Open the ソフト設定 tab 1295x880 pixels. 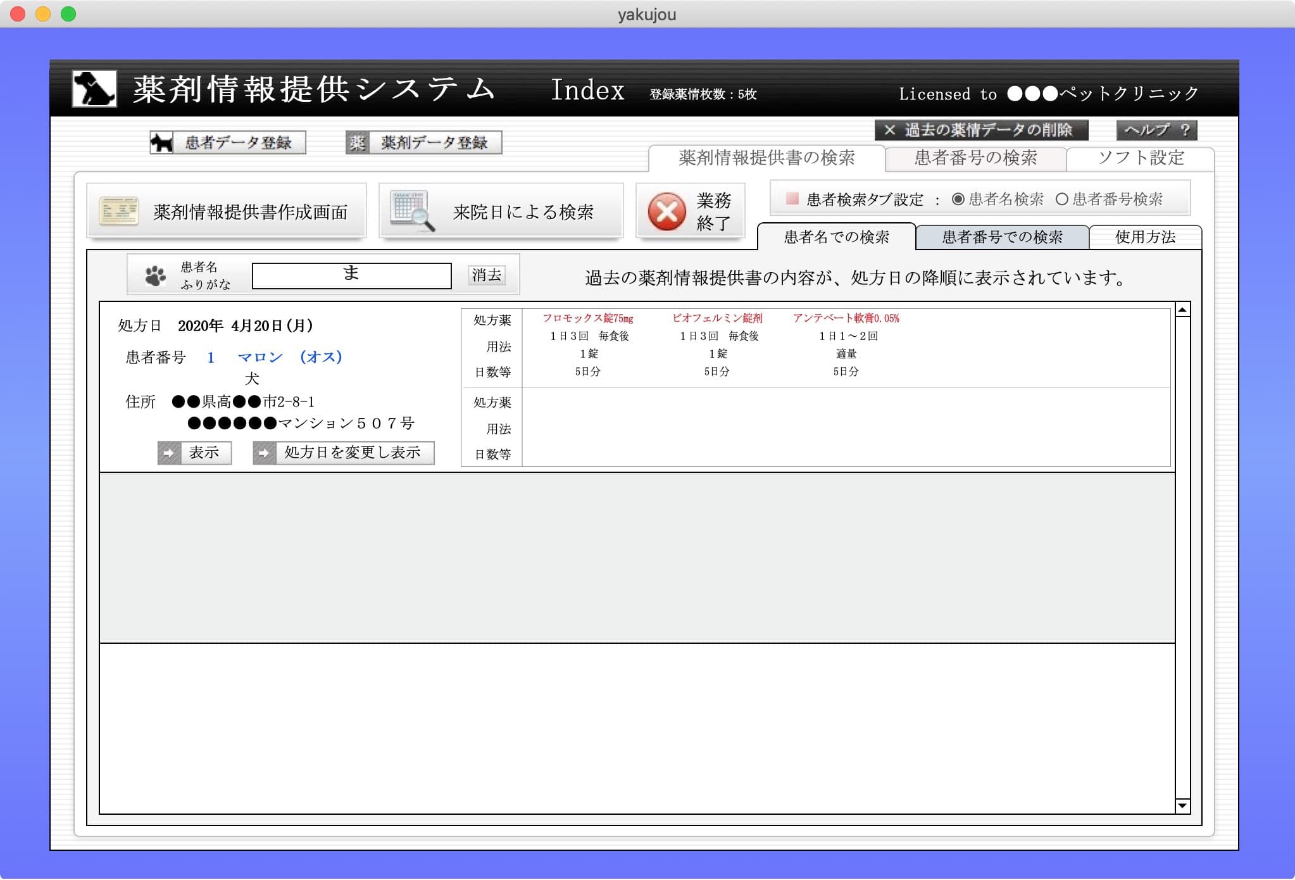[x=1141, y=158]
